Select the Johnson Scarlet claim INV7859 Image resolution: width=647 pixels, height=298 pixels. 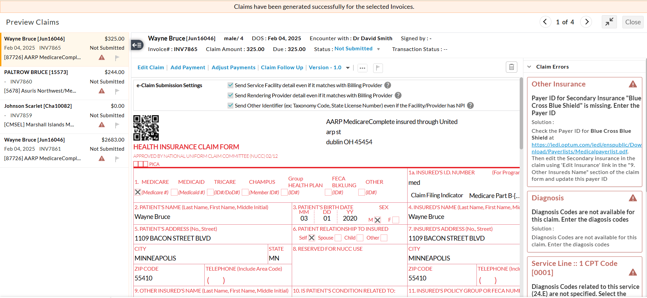(x=64, y=115)
